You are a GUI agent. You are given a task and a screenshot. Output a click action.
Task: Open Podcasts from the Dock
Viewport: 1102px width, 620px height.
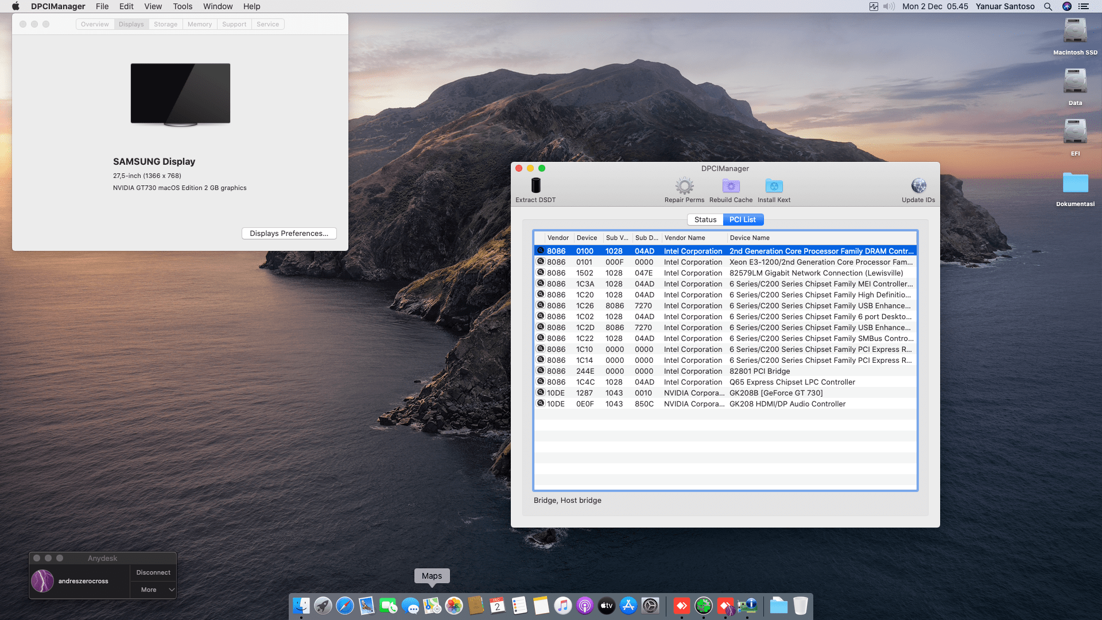pyautogui.click(x=585, y=606)
